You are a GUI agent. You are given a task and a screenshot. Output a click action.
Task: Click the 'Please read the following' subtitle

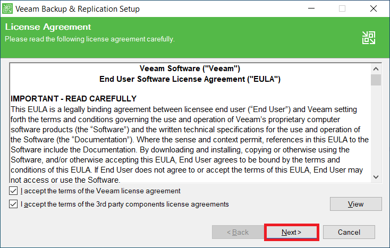89,39
